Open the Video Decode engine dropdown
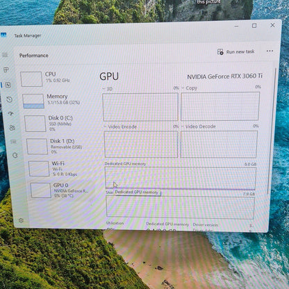The image size is (289, 289). point(199,126)
